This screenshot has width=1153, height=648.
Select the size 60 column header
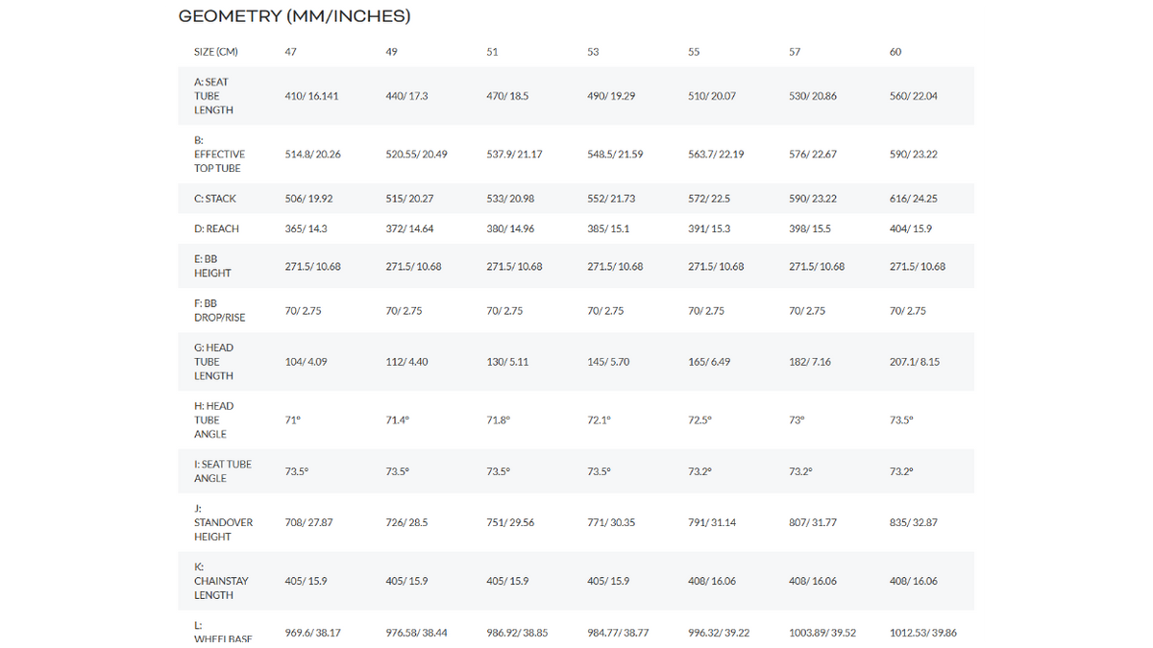[895, 52]
